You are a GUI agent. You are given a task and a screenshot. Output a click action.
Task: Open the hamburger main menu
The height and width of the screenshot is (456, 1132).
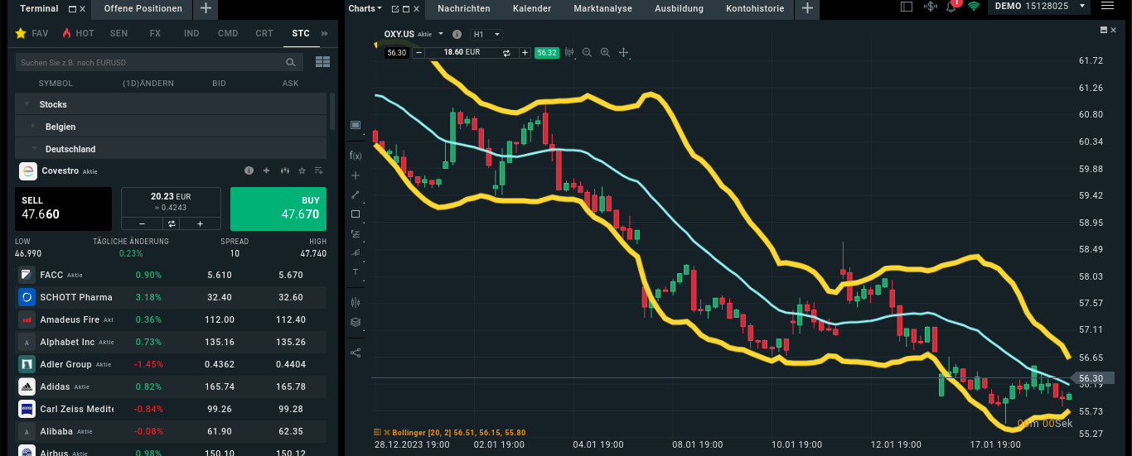pyautogui.click(x=1107, y=7)
